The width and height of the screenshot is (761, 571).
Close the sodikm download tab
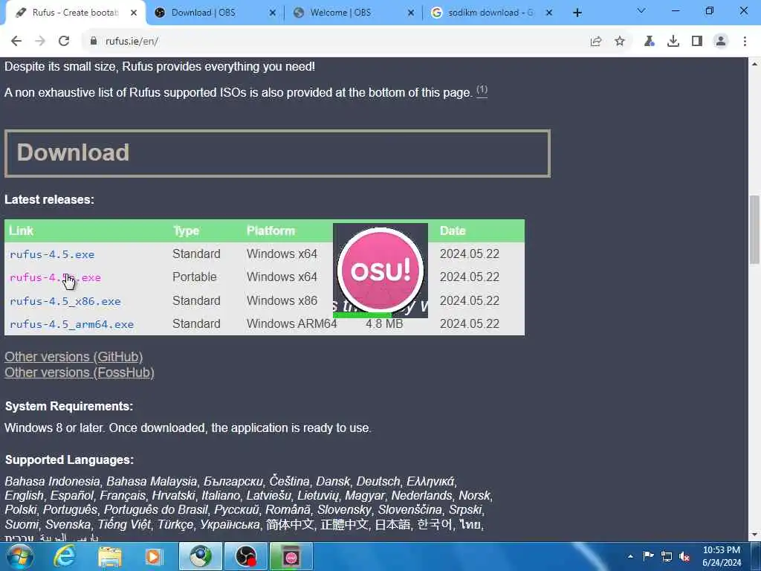[x=549, y=13]
